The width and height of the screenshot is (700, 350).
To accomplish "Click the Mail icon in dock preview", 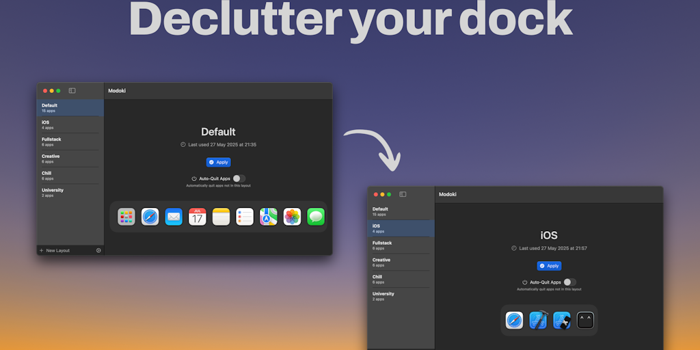I will coord(174,217).
